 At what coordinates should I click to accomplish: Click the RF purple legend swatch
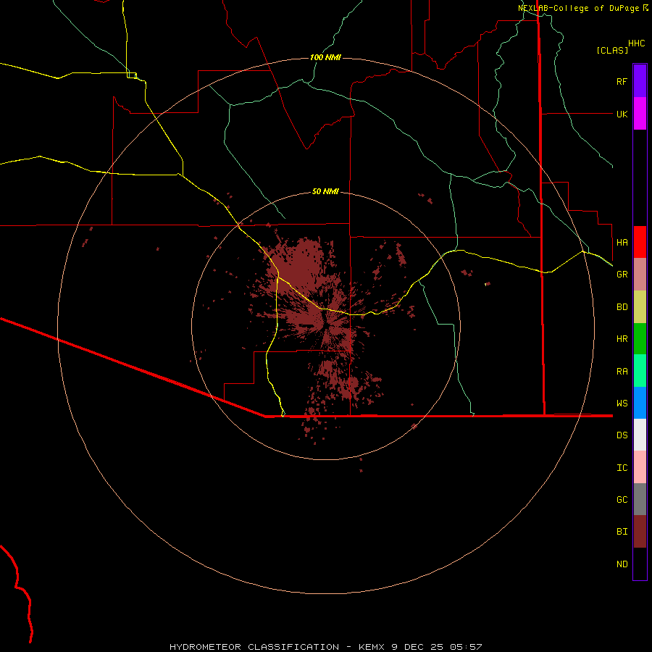[x=640, y=81]
